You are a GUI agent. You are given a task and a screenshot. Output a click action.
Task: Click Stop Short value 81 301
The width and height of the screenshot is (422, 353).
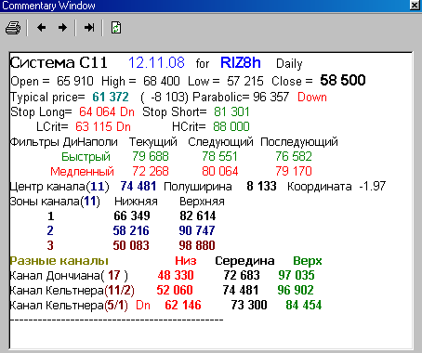(x=231, y=111)
